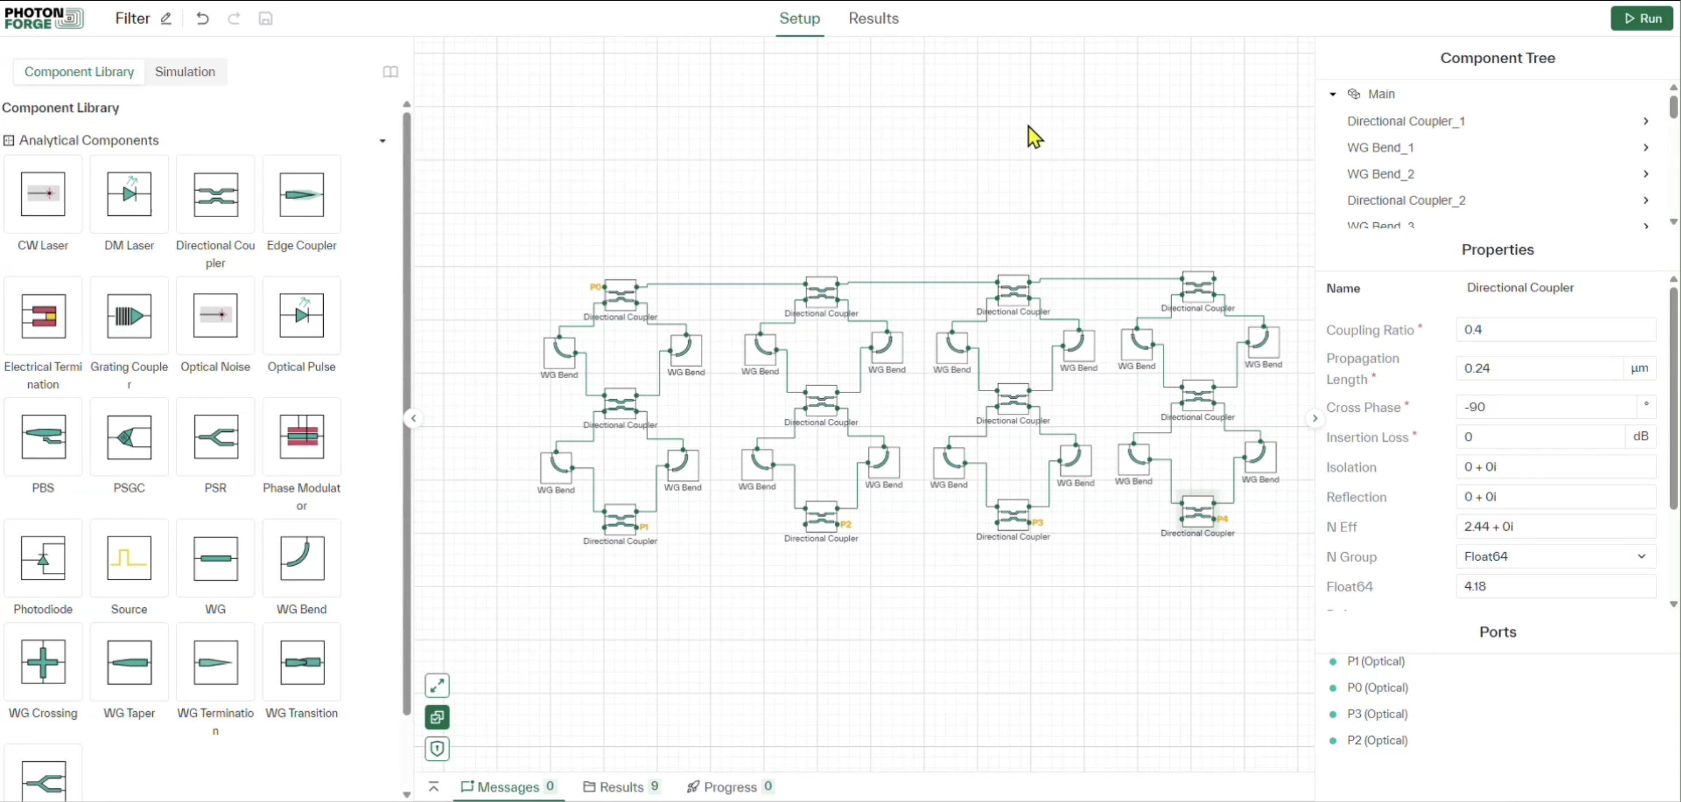Click the shield icon at the canvas bottom
Viewport: 1681px width, 802px height.
(436, 749)
